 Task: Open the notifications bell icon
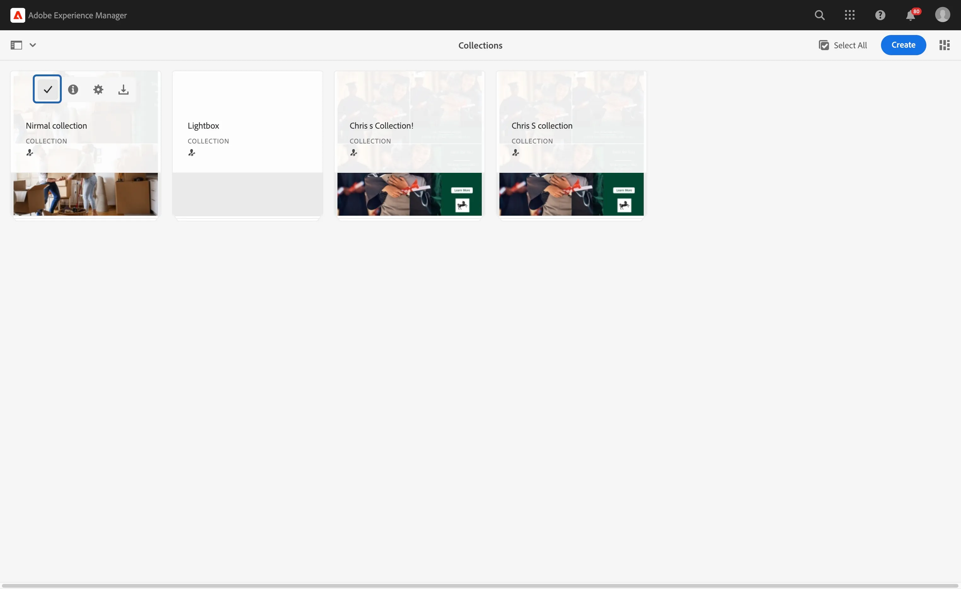click(911, 16)
